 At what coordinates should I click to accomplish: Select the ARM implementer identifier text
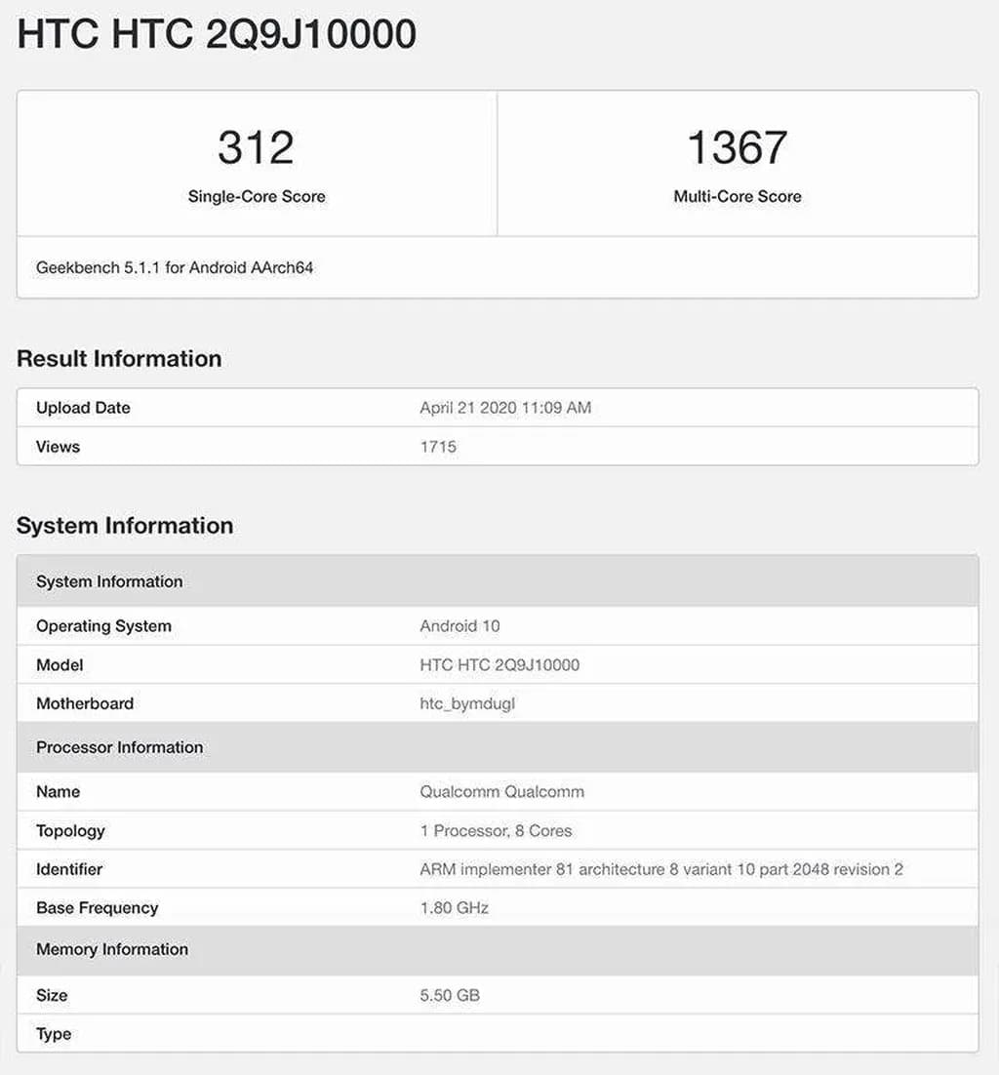coord(660,869)
